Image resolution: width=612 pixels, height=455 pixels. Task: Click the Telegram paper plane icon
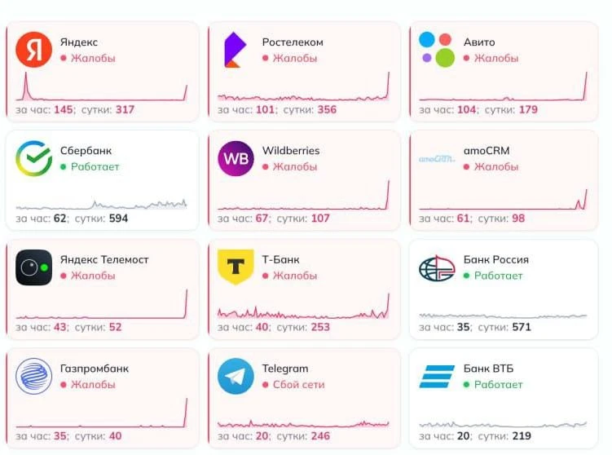(236, 376)
